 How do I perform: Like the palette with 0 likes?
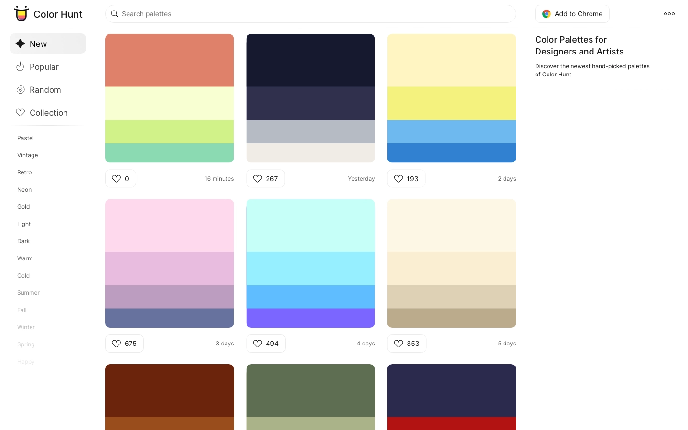pyautogui.click(x=120, y=179)
